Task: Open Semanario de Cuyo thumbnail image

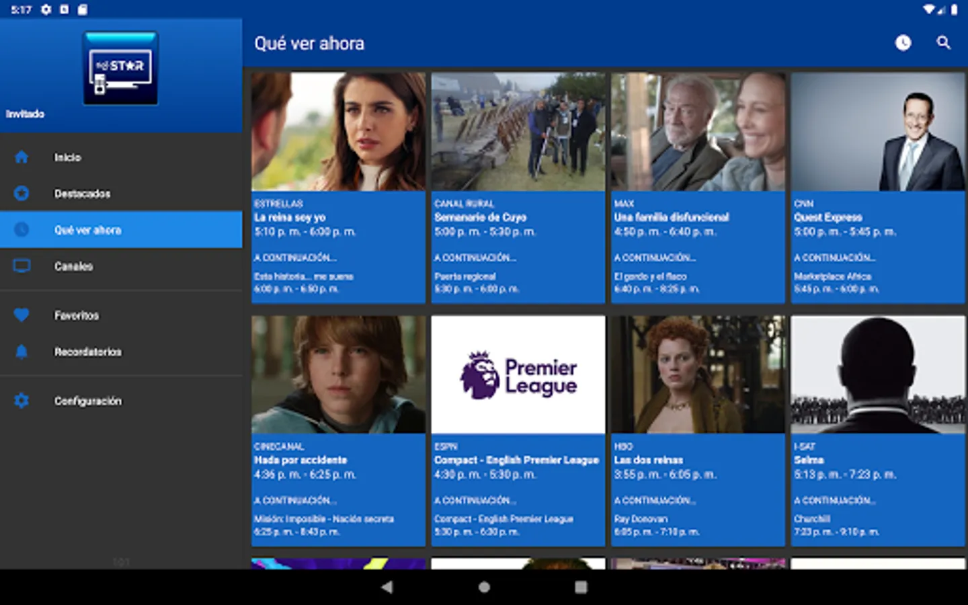Action: [518, 132]
